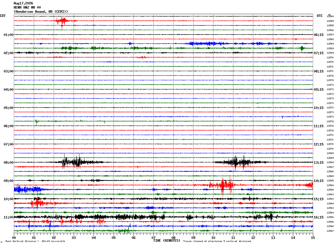This screenshot has width=335, height=245.
Task: Click the red seismic burst on the topmost red trace
Action: (63, 21)
